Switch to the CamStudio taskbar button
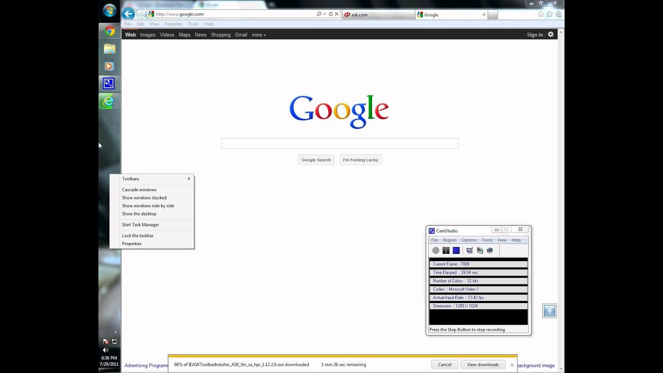663x373 pixels. click(x=109, y=83)
